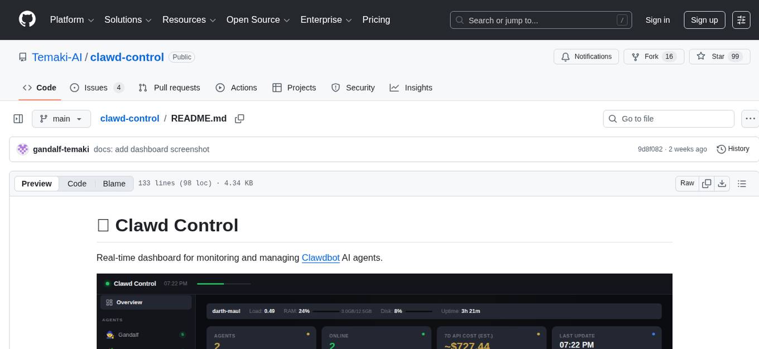The image size is (759, 349).
Task: Open the Notifications bell
Action: 586,56
